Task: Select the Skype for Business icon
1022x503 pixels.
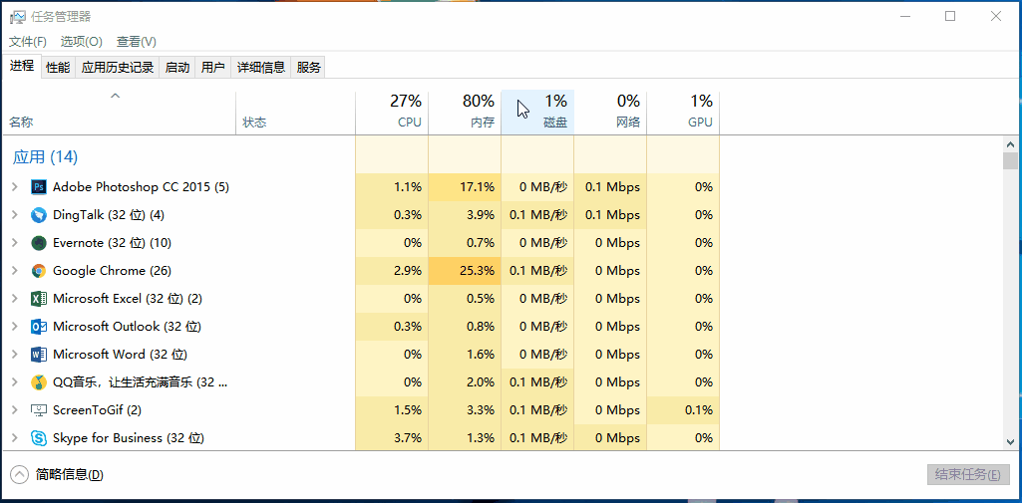Action: click(x=39, y=438)
